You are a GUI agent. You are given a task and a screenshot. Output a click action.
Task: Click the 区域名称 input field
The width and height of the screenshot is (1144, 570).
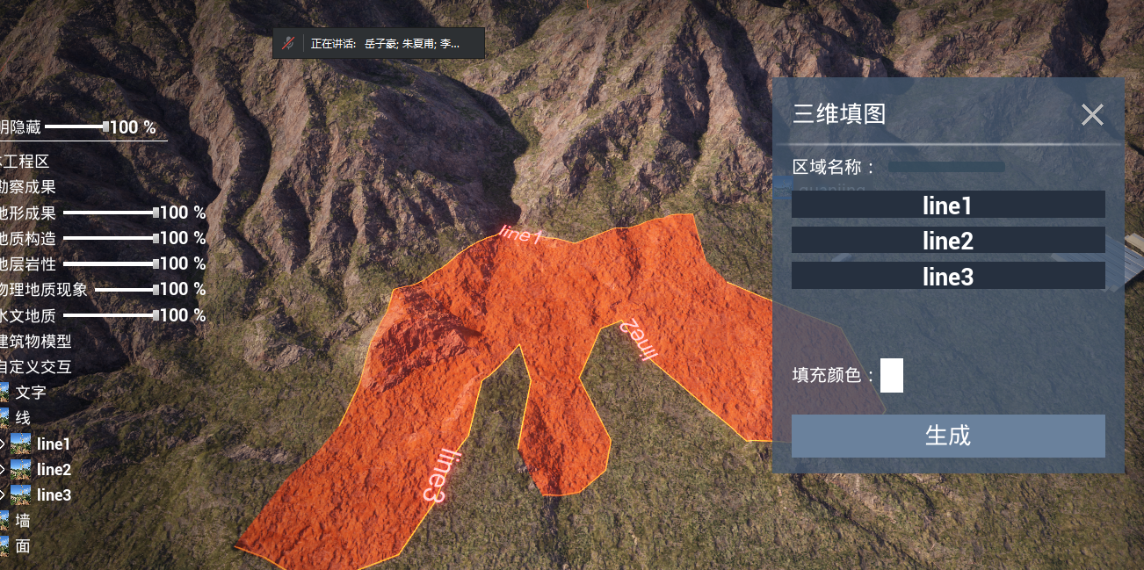coord(946,167)
